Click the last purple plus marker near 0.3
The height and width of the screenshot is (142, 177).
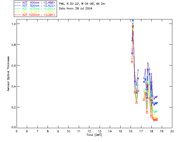[x=157, y=97]
